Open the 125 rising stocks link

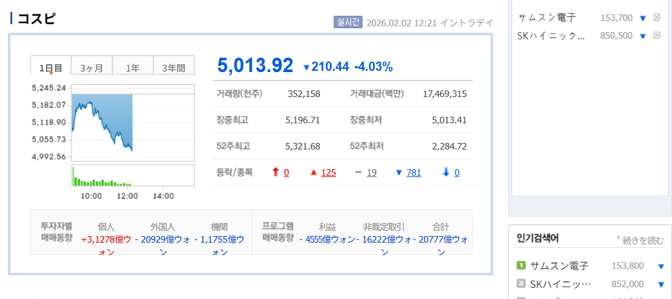click(328, 172)
